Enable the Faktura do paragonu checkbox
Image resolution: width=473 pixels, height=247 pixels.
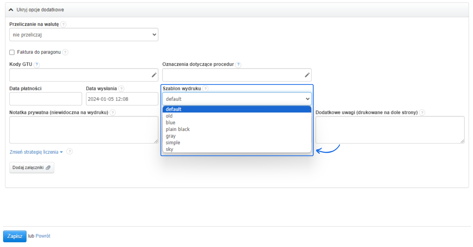[x=12, y=52]
